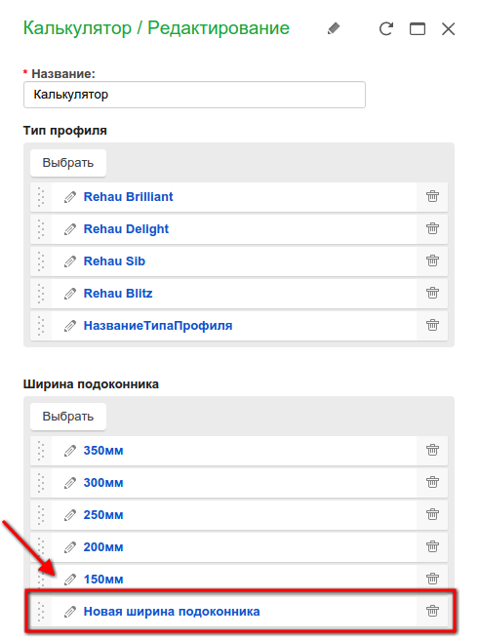Click Выбрать under Тип профиля
Image resolution: width=479 pixels, height=641 pixels.
coord(68,163)
